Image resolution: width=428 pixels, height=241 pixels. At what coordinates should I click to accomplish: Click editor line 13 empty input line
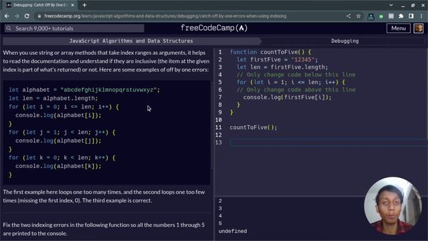(x=328, y=143)
